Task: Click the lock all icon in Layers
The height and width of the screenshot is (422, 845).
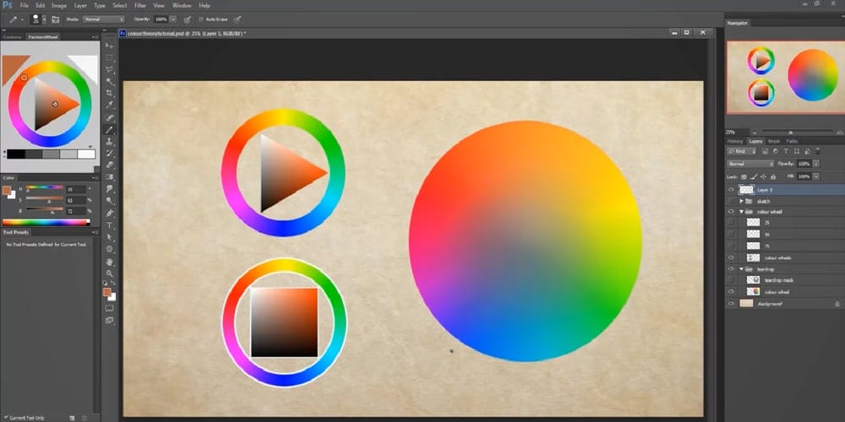Action: (773, 176)
